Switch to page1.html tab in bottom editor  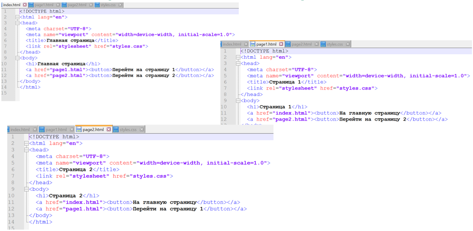click(57, 129)
